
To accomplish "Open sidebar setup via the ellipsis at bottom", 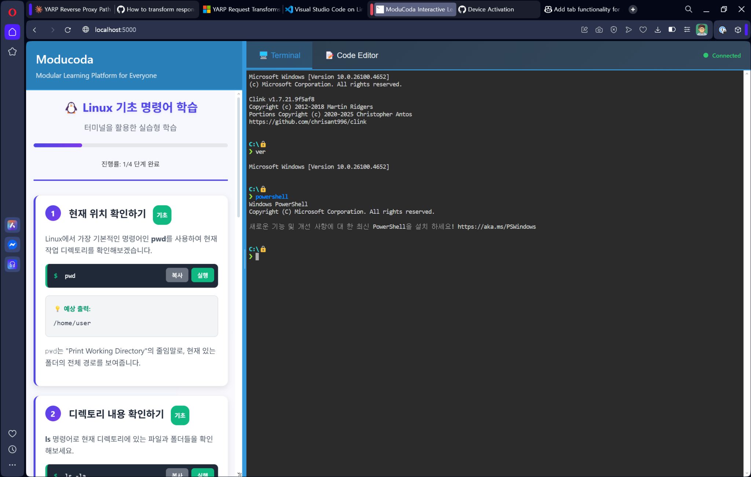I will pos(12,465).
